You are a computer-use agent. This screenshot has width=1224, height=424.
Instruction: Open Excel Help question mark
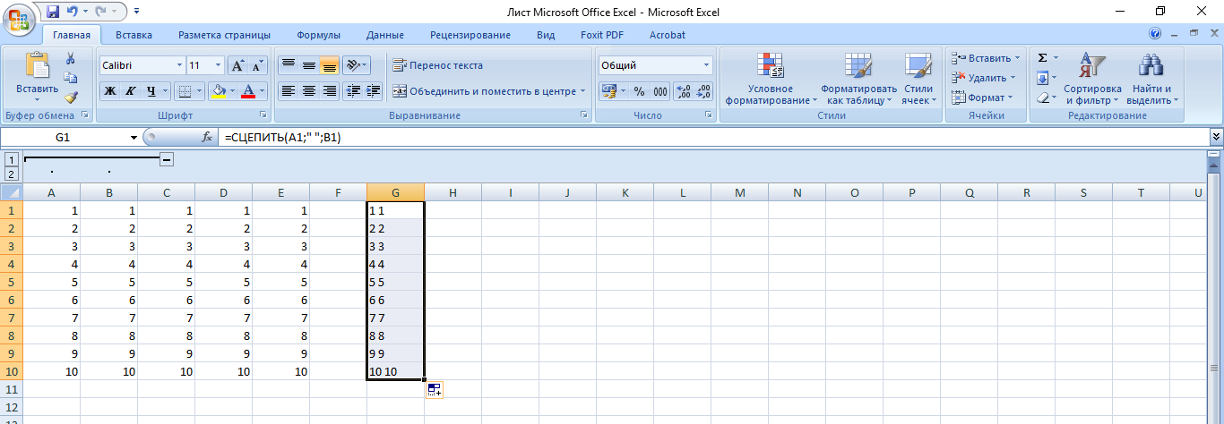coord(1155,35)
